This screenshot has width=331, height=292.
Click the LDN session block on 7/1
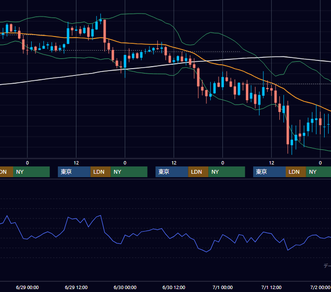tap(296, 172)
